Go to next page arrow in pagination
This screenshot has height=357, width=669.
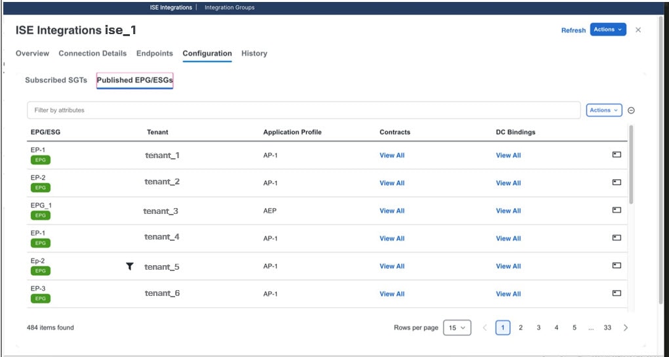(626, 327)
